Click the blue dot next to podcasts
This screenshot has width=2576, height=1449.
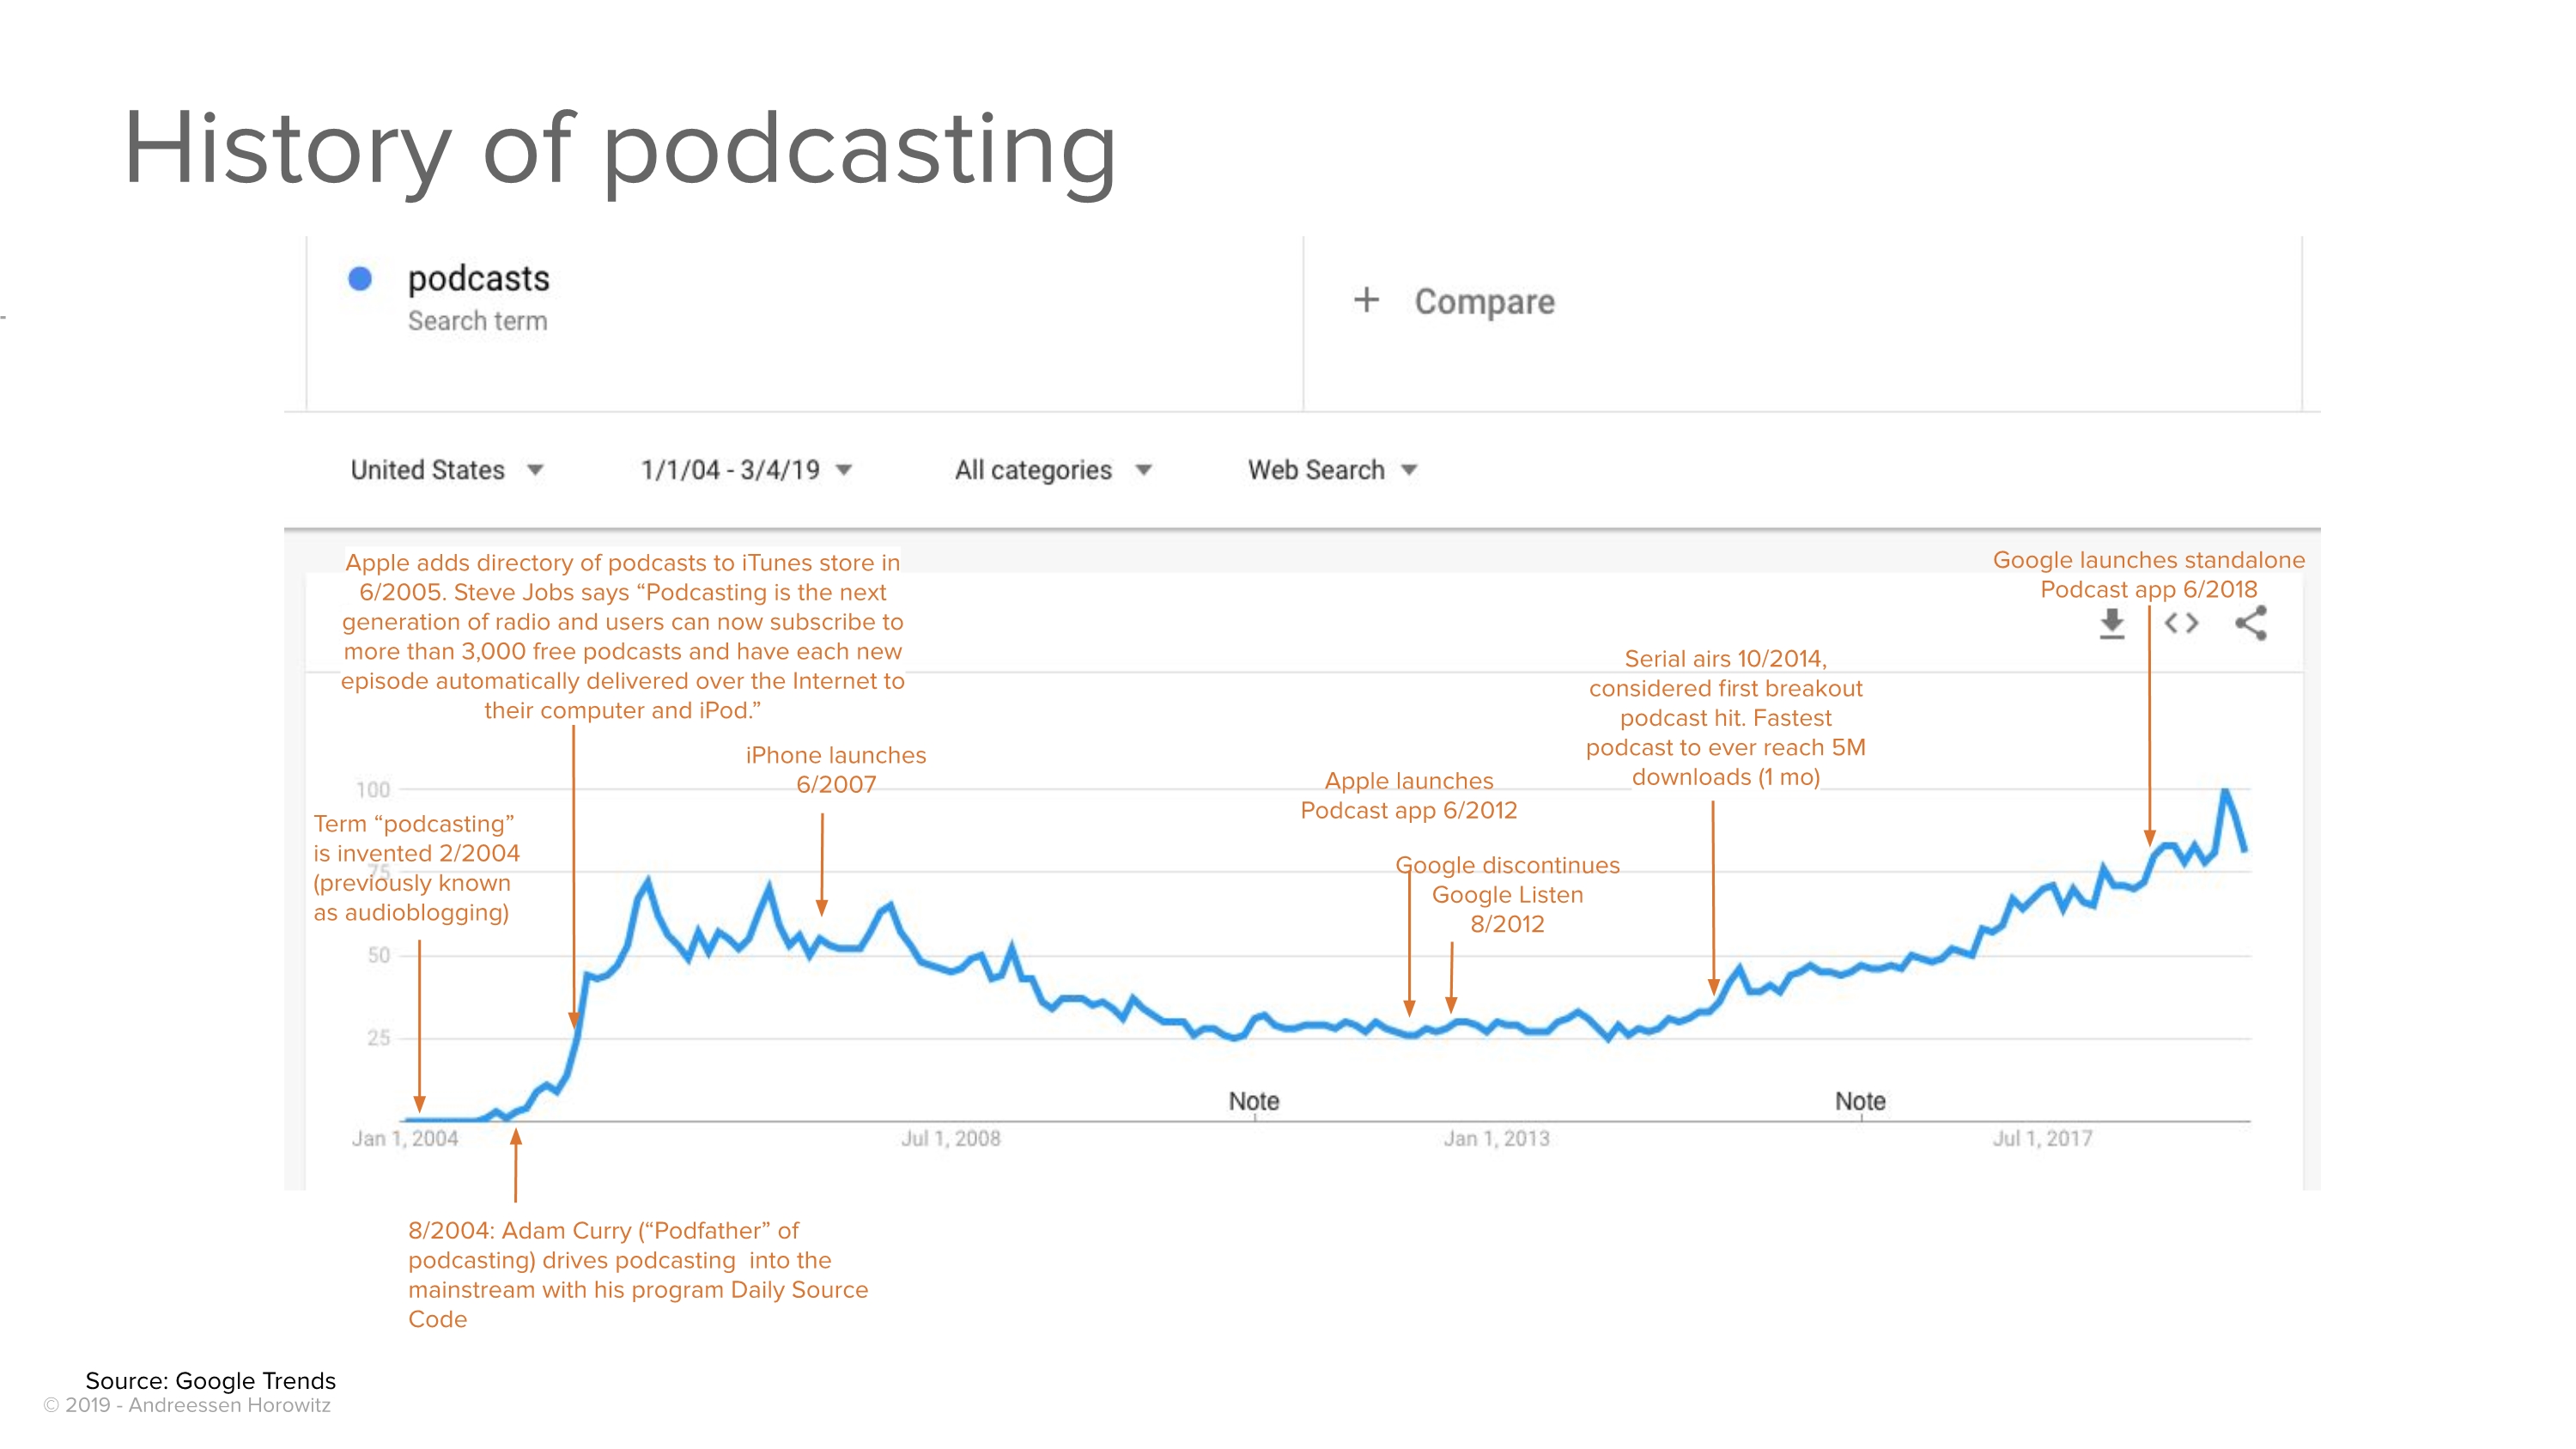pyautogui.click(x=360, y=278)
